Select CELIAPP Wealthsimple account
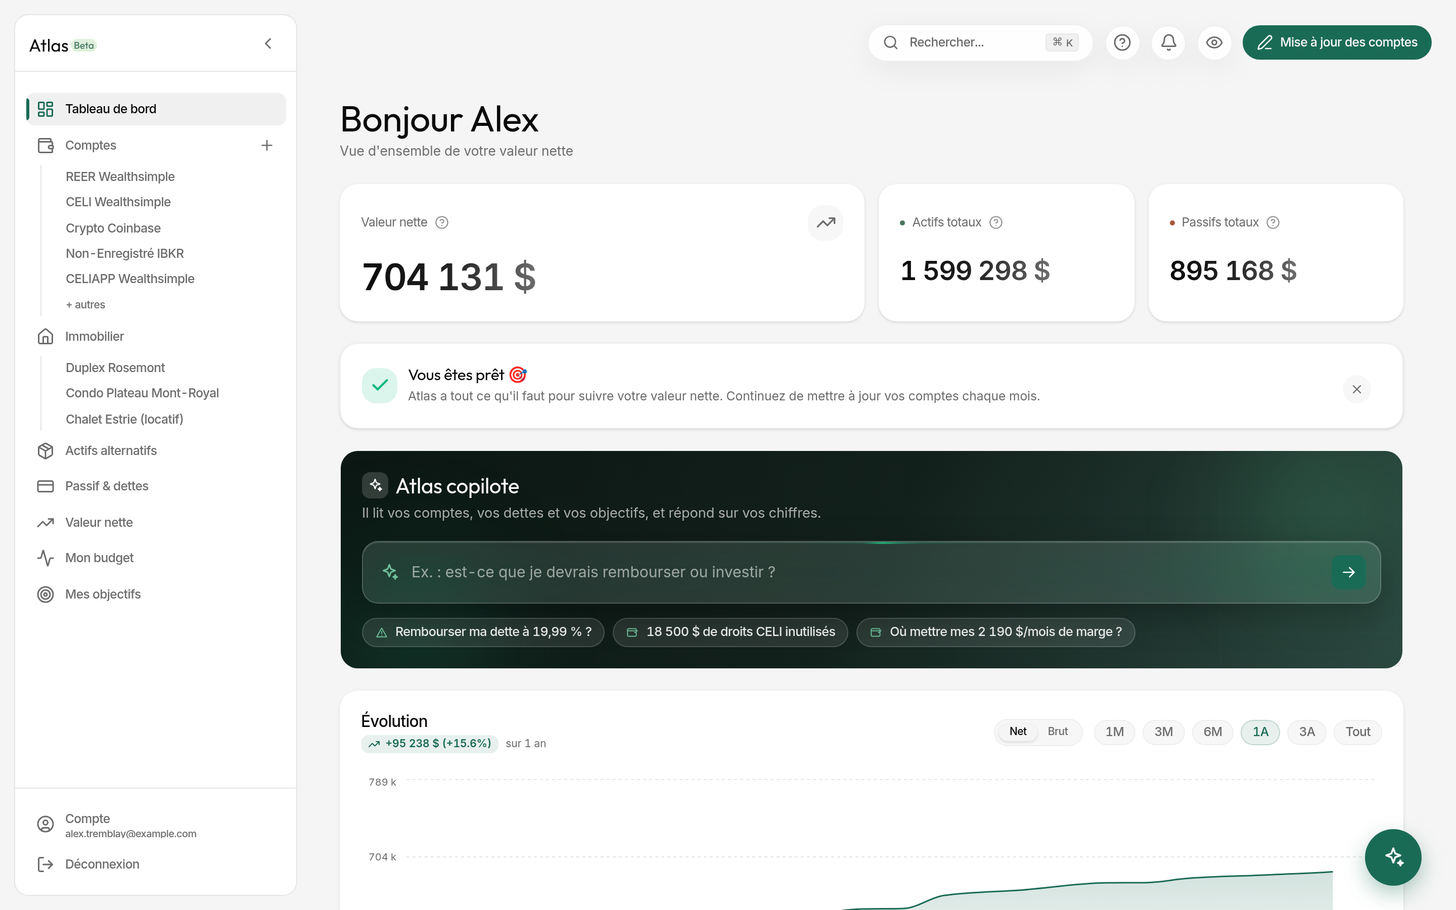 [130, 279]
